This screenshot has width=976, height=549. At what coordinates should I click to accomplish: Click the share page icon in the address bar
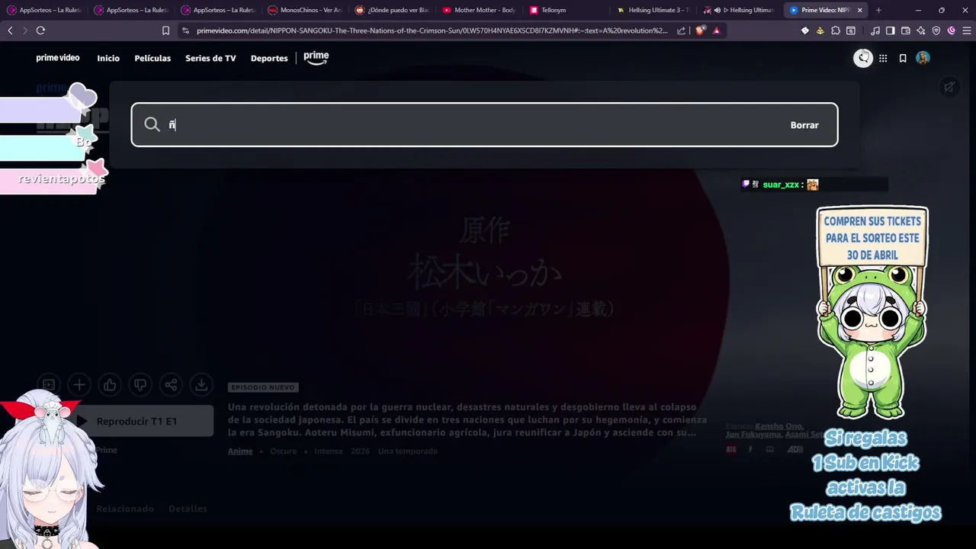pos(681,30)
